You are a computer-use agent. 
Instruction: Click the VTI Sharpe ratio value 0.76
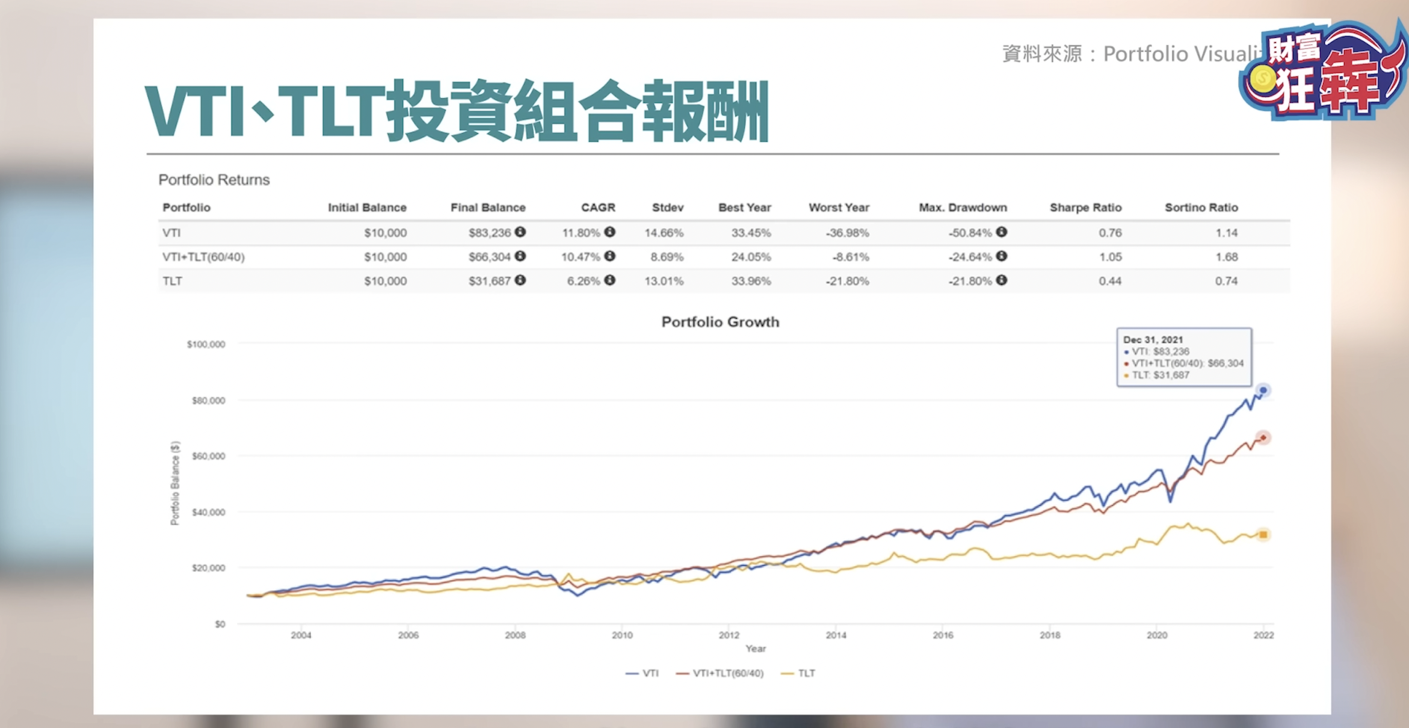1111,233
